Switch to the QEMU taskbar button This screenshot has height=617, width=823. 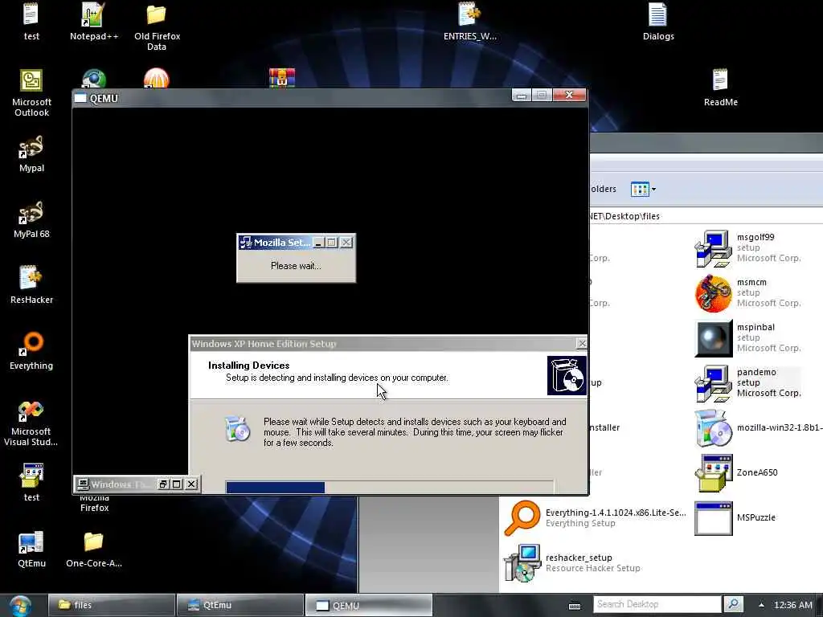pos(368,605)
